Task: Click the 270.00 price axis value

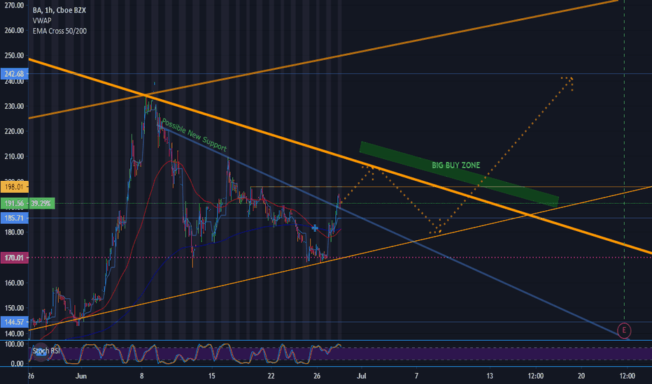Action: (x=14, y=5)
